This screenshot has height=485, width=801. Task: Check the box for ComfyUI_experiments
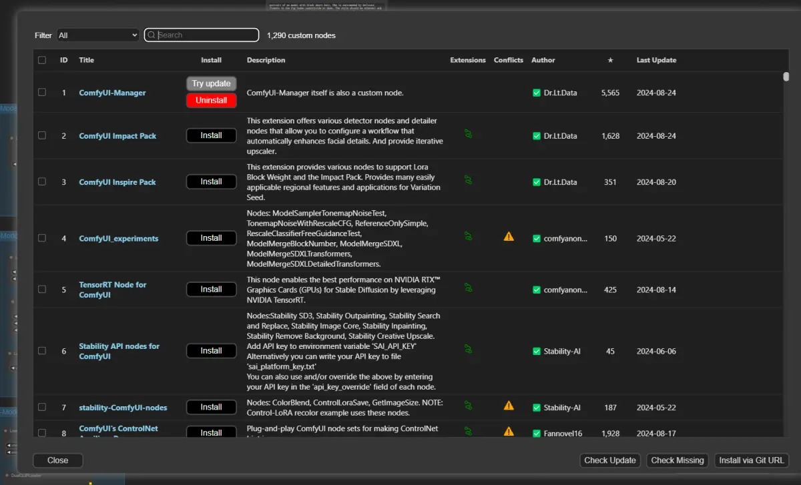[x=42, y=237]
